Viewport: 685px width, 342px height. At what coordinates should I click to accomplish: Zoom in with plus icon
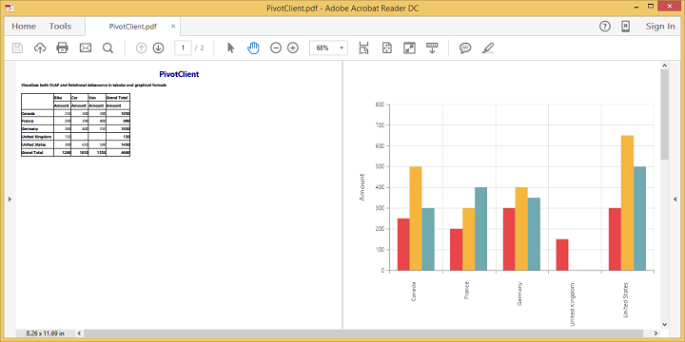coord(293,48)
